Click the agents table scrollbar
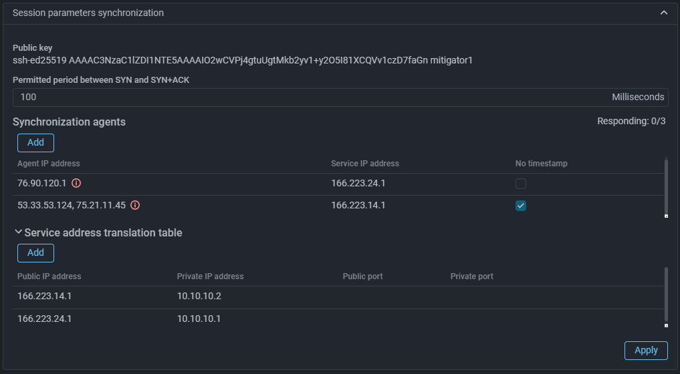This screenshot has width=680, height=374. [x=666, y=187]
